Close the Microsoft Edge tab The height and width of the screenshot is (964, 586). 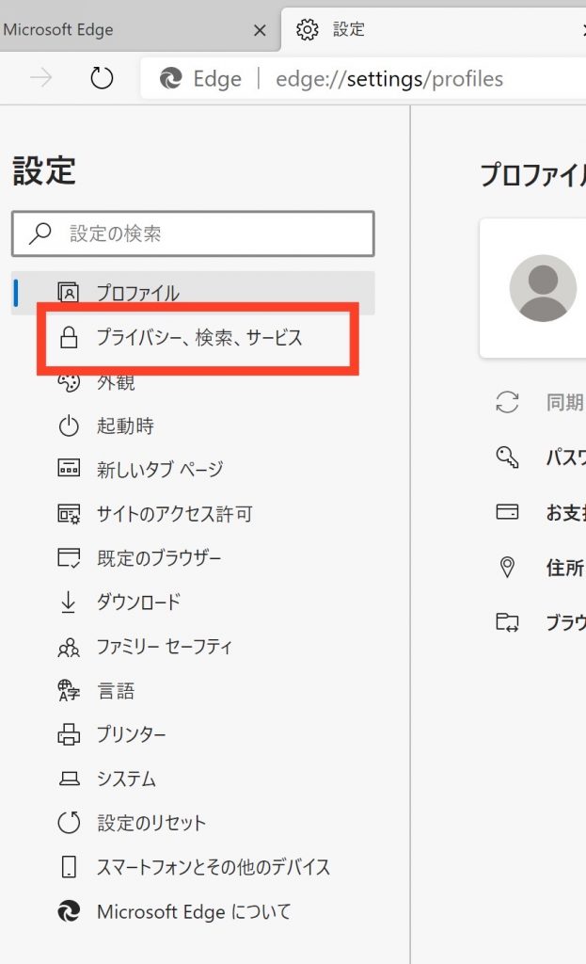pos(261,30)
